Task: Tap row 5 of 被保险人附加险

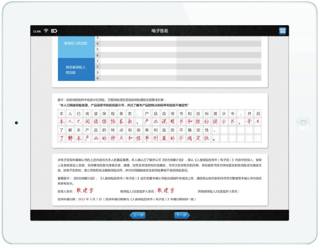Action: (x=178, y=49)
